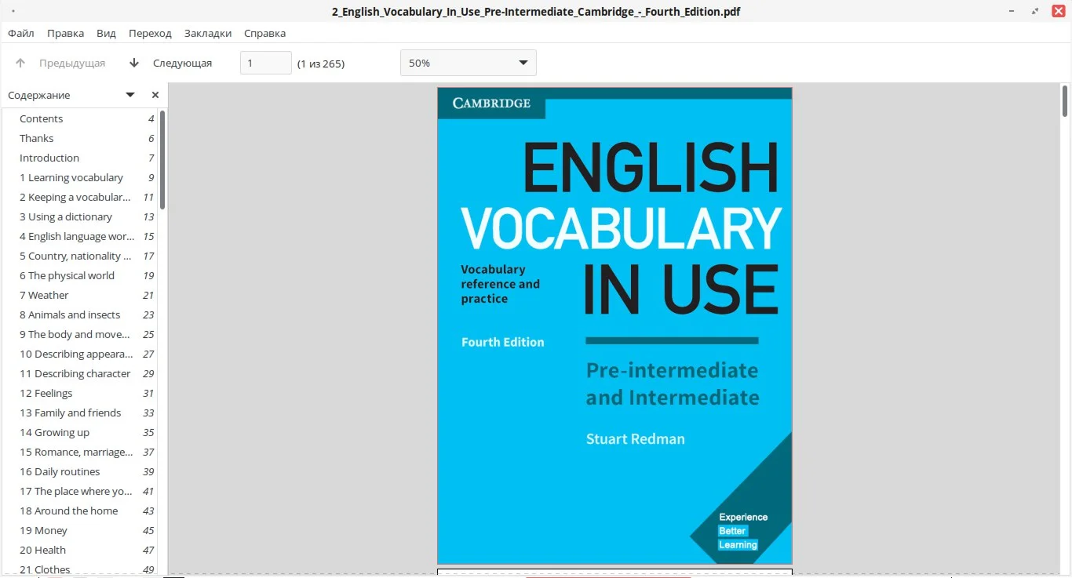The height and width of the screenshot is (578, 1072).
Task: Maximize the PDF viewer window
Action: pos(1036,11)
